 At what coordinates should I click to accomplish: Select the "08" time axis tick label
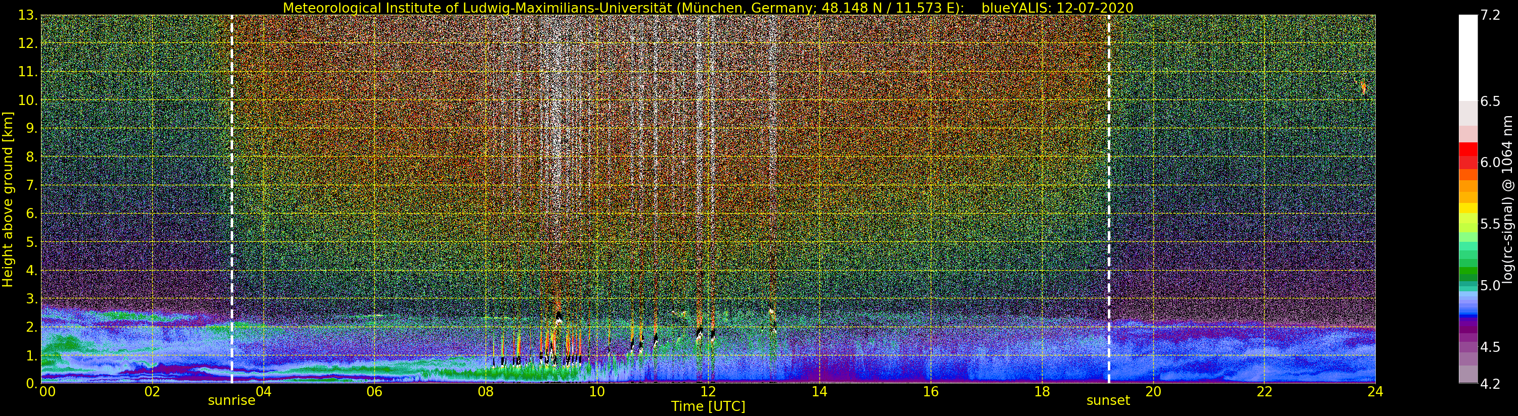click(486, 392)
